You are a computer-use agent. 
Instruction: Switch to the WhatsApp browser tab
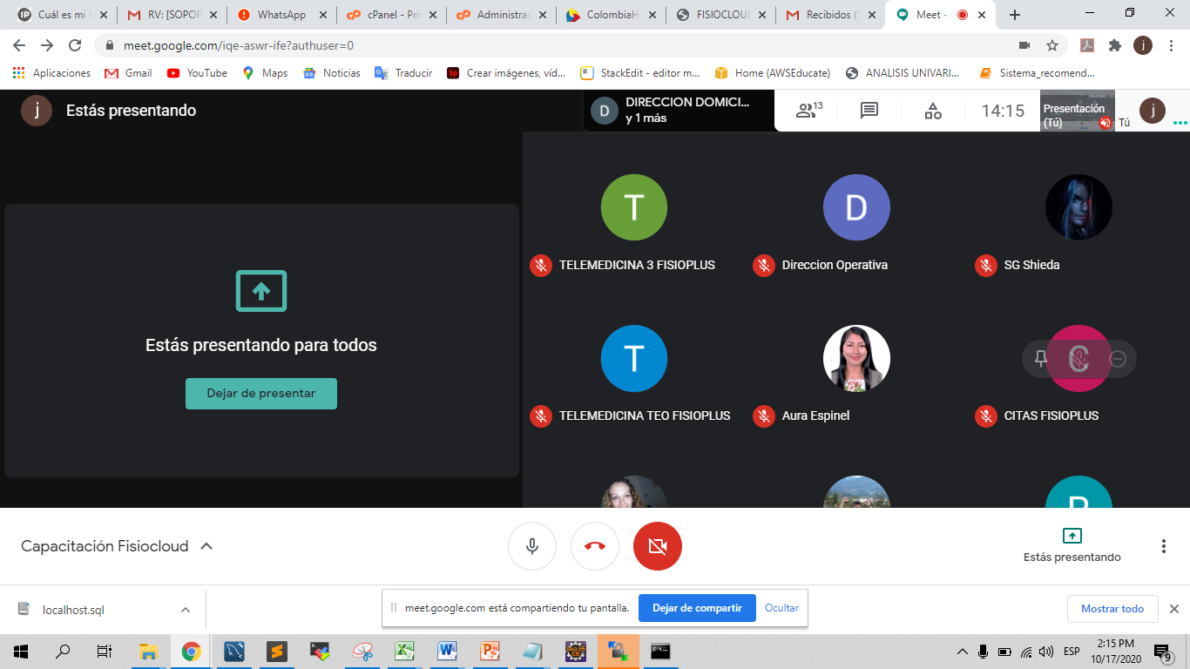[x=281, y=15]
